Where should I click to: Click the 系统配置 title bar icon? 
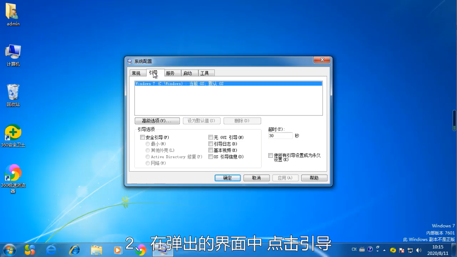point(130,61)
